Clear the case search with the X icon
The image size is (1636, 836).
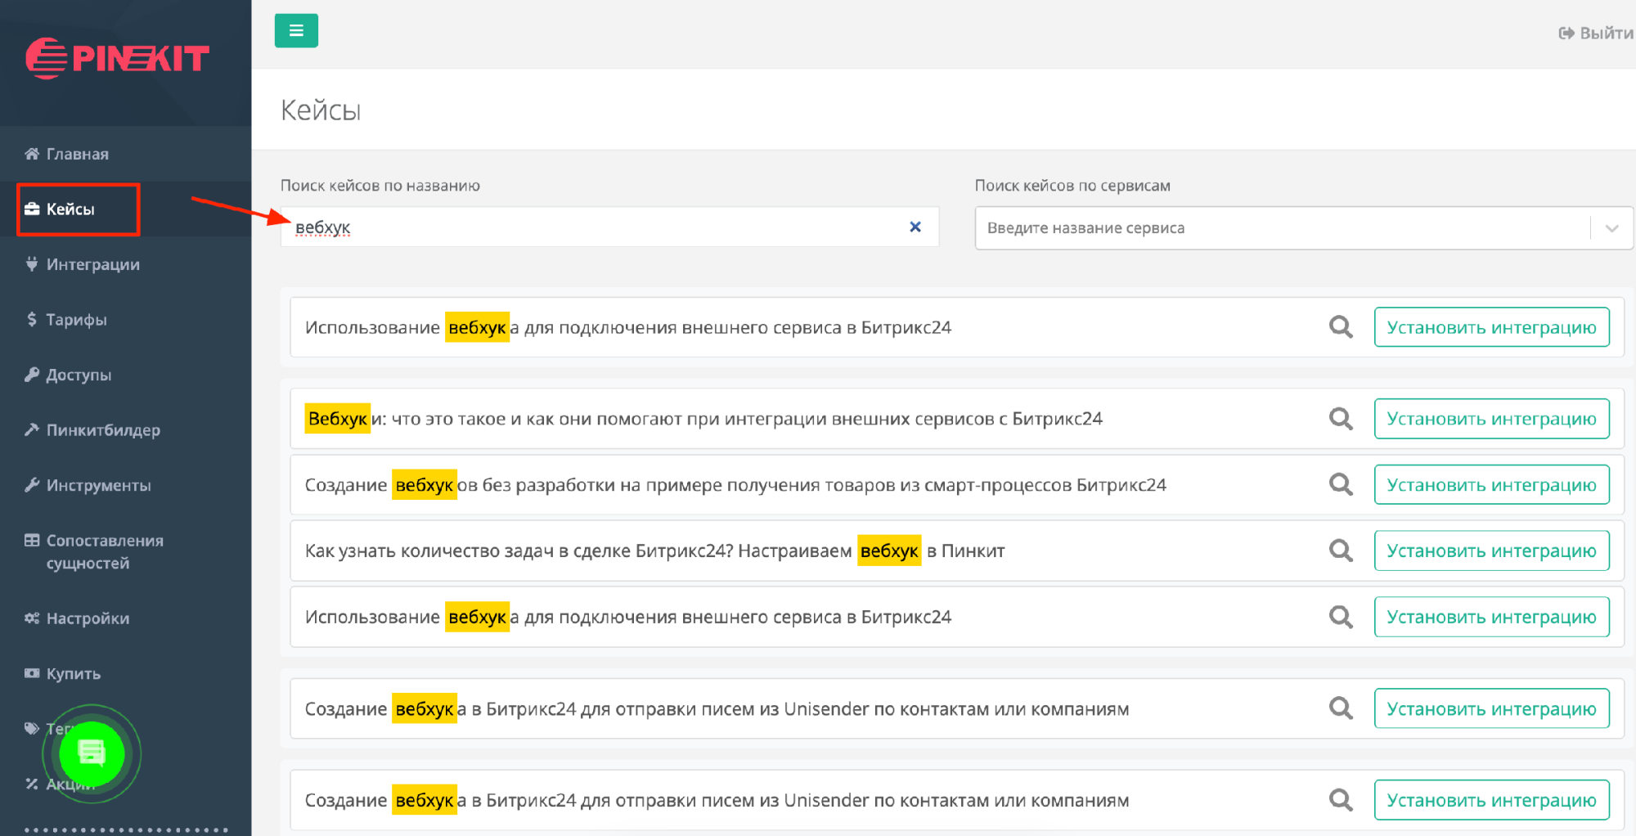915,227
